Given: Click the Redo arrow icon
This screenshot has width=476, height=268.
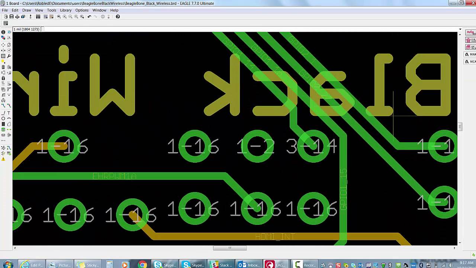Looking at the screenshot, I should (95, 17).
